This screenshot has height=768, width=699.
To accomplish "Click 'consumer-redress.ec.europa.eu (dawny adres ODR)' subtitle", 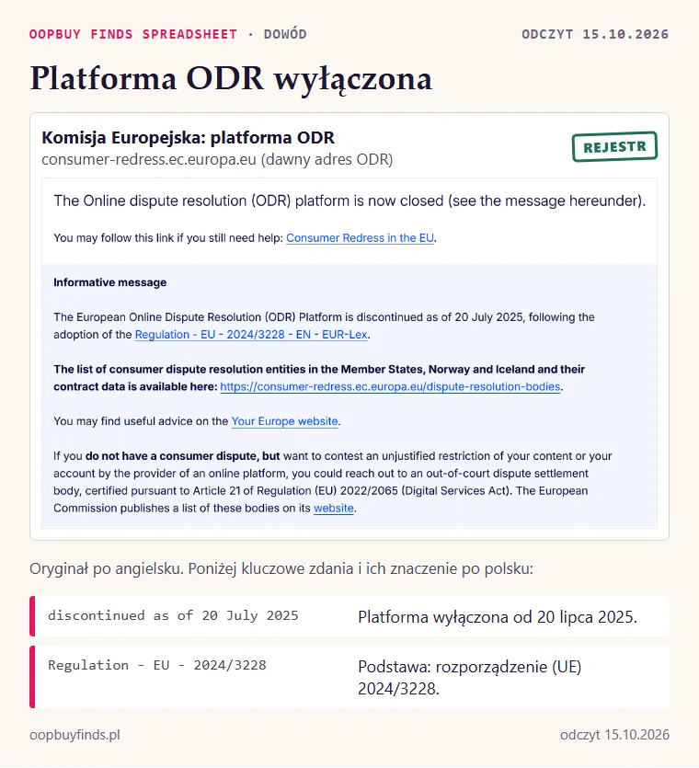I will (x=217, y=160).
